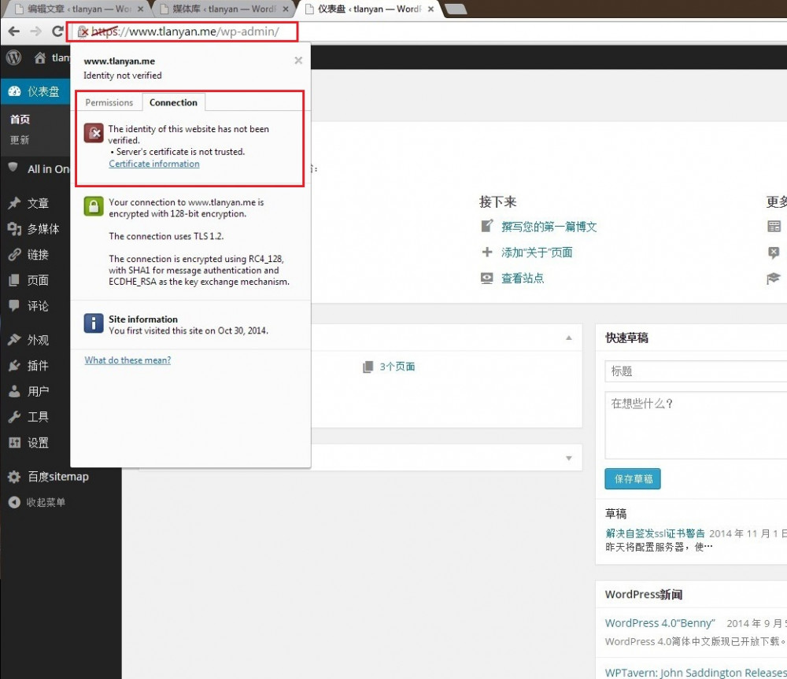
Task: Open Certificate information link
Action: click(x=154, y=164)
